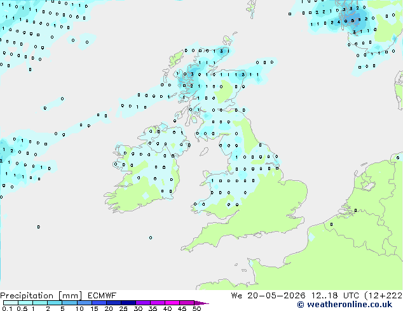Click the '20-05-2026' date text
This screenshot has width=403, height=311.
click(x=277, y=296)
